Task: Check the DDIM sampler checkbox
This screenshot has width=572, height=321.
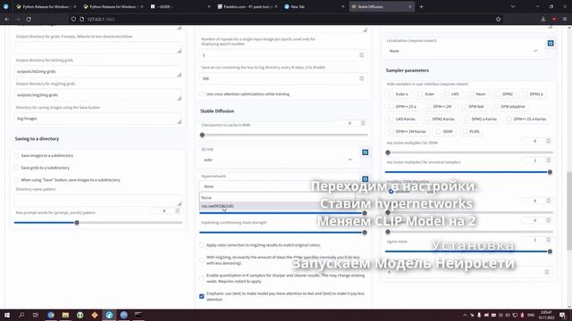Action: [438, 131]
